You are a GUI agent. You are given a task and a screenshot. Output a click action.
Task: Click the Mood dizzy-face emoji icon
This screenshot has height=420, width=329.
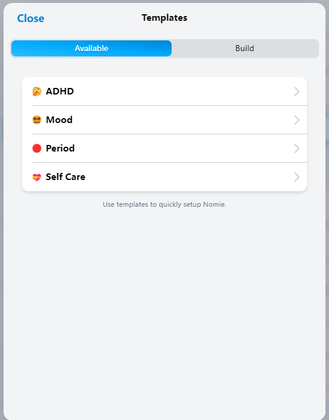coord(37,120)
